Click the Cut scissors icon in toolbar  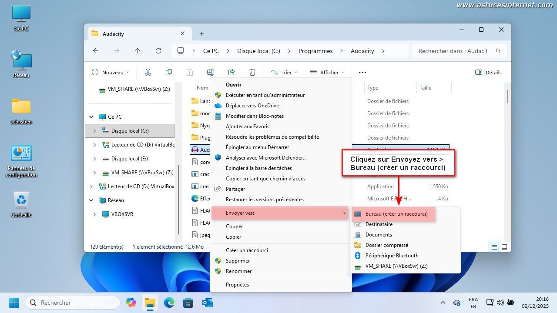148,72
